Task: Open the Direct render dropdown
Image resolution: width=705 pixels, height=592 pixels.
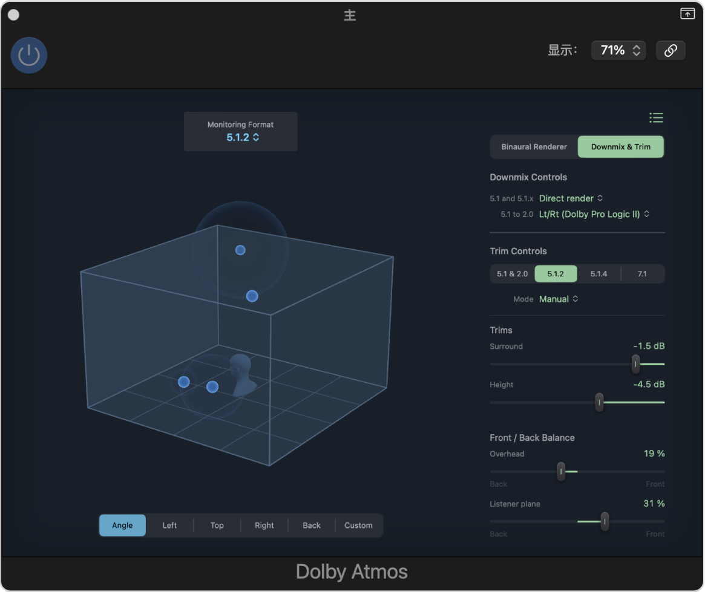Action: click(571, 198)
